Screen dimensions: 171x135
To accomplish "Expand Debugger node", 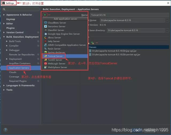I will pos(7,50).
